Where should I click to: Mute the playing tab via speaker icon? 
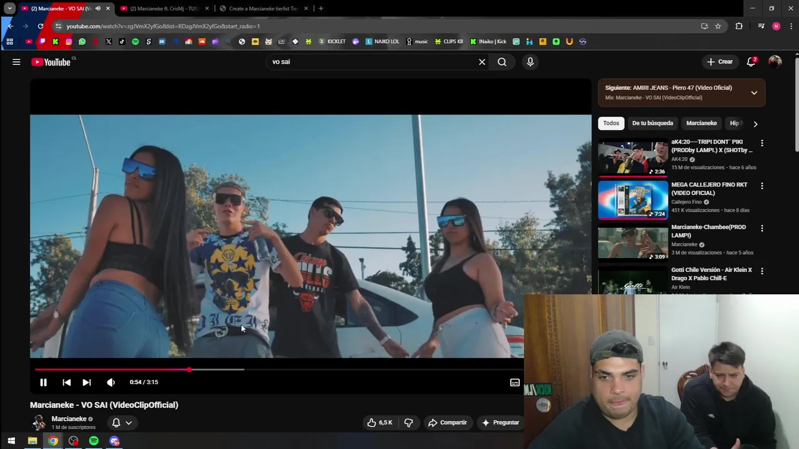pos(97,9)
